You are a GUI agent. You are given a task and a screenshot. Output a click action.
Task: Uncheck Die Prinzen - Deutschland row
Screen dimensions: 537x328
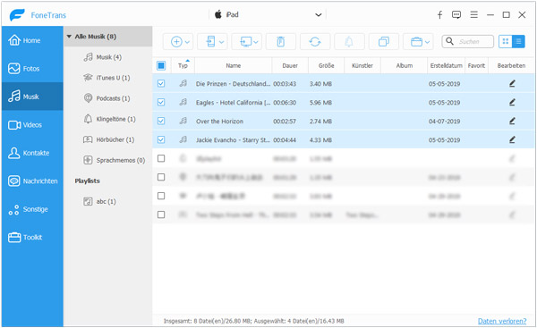click(161, 83)
